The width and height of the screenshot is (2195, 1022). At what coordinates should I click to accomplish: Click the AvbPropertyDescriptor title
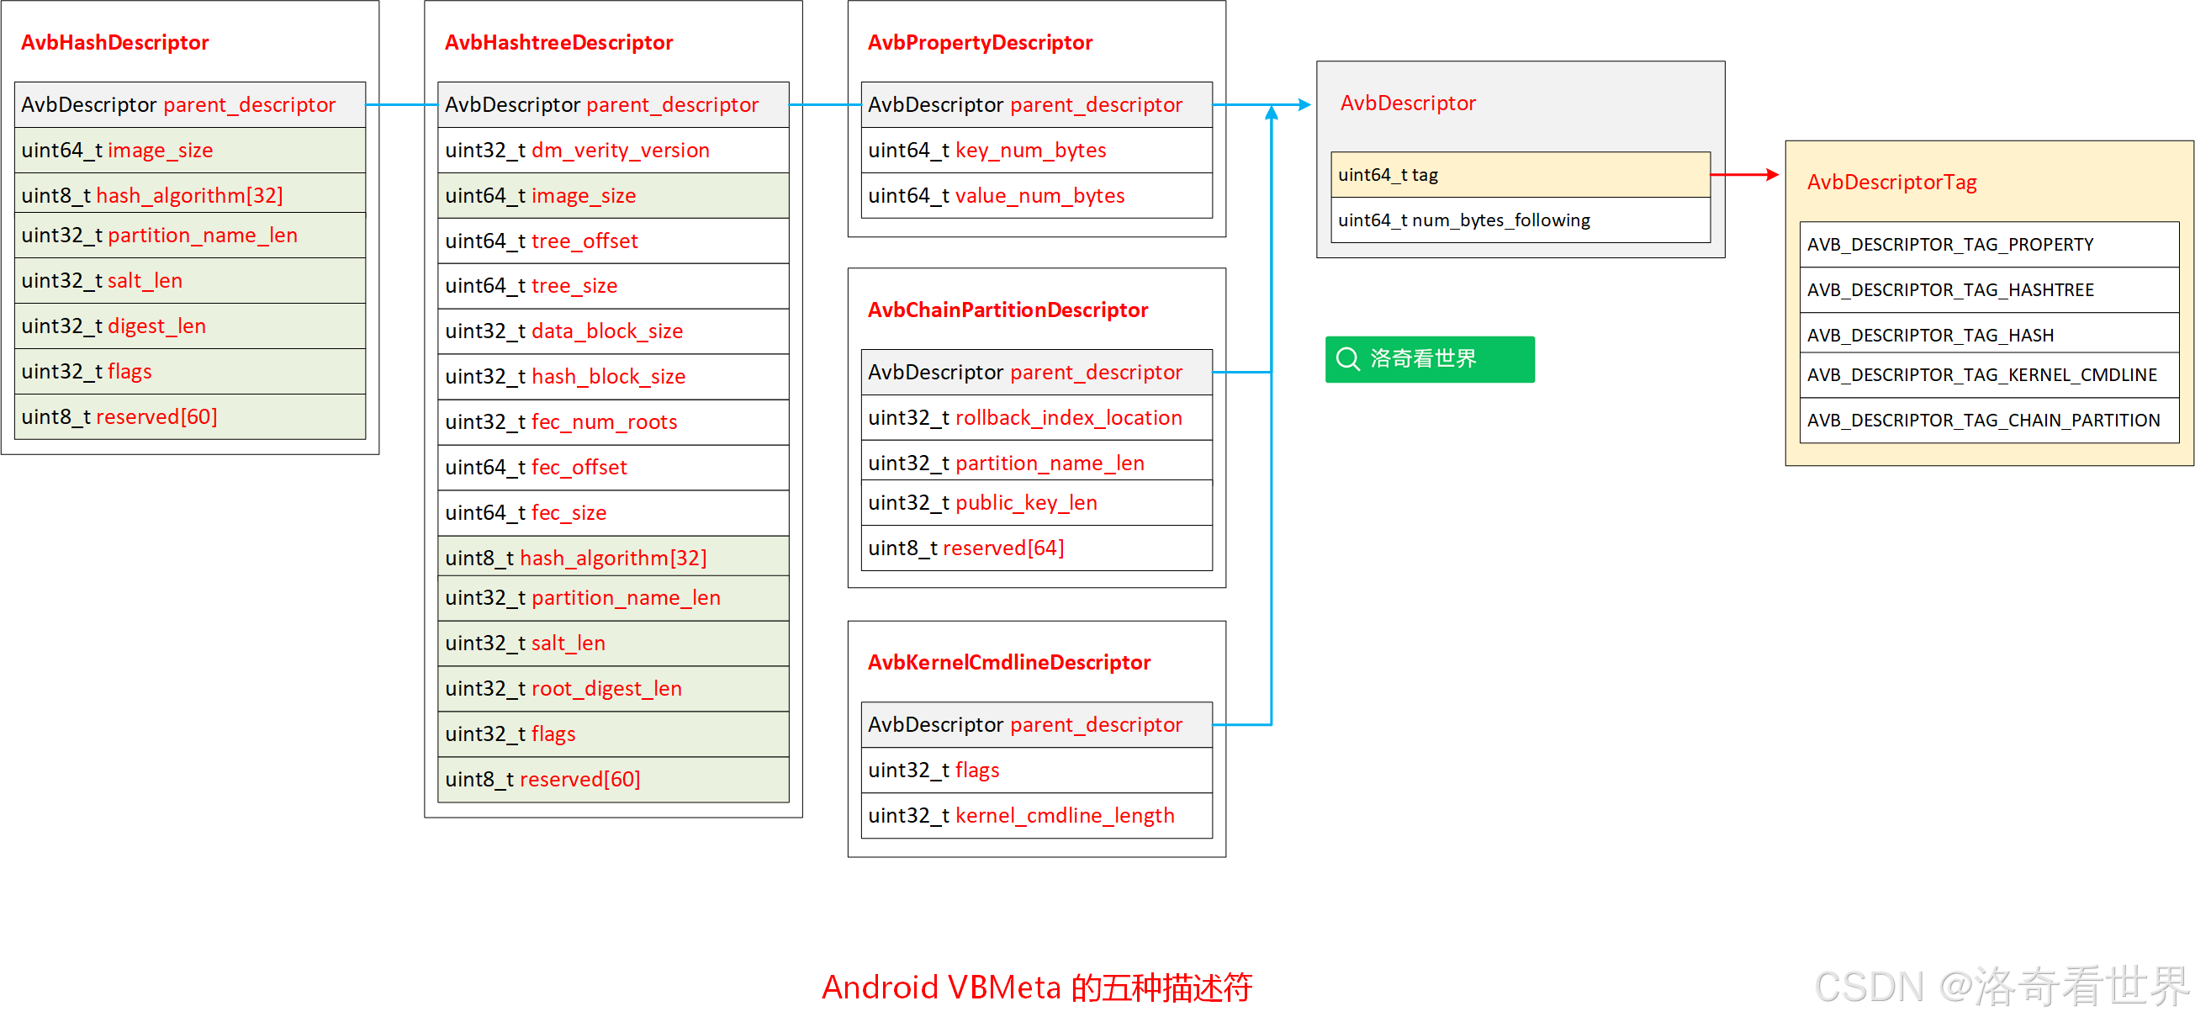pos(980,42)
